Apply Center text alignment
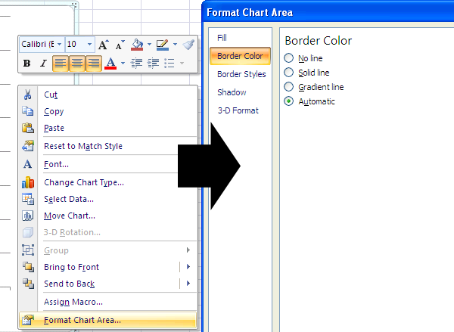This screenshot has width=454, height=332. (77, 64)
